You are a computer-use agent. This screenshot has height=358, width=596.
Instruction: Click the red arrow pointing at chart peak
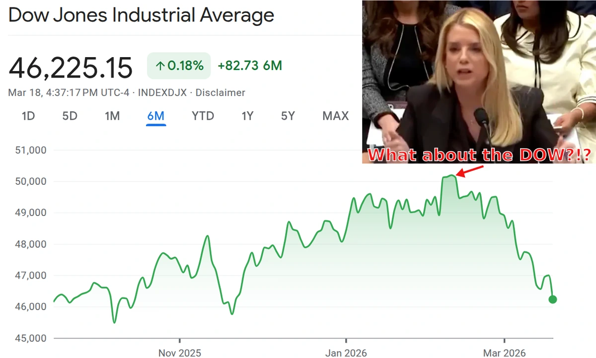[x=470, y=170]
